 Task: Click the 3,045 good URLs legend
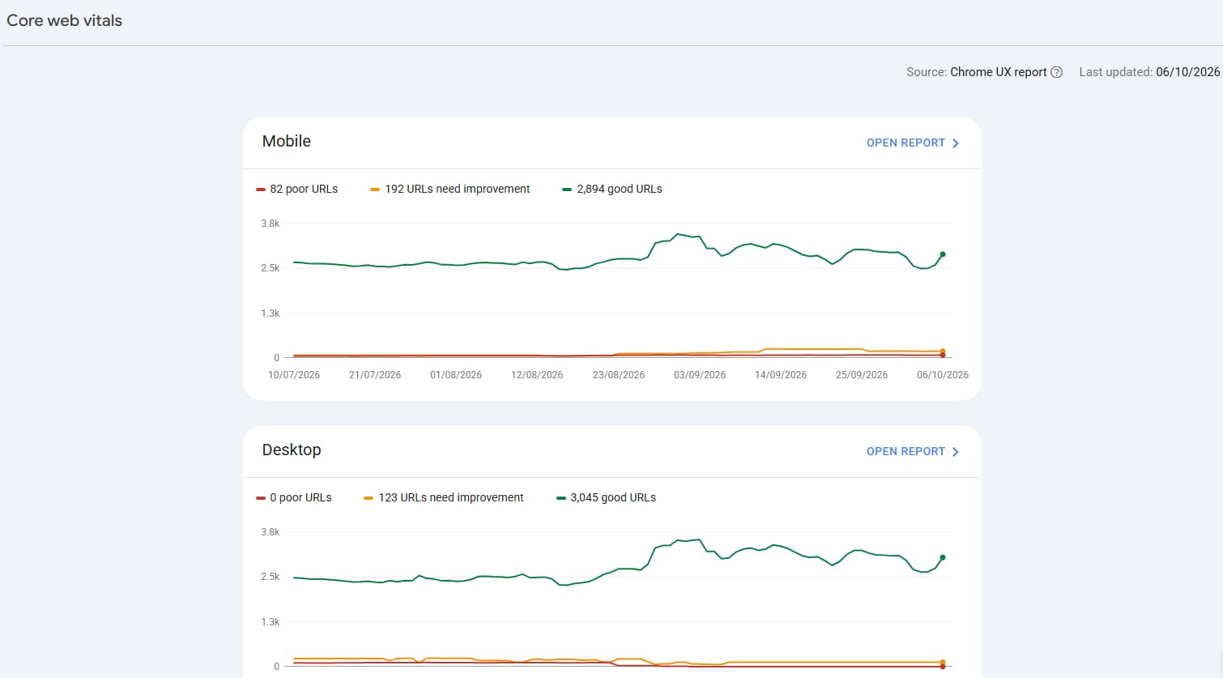607,497
